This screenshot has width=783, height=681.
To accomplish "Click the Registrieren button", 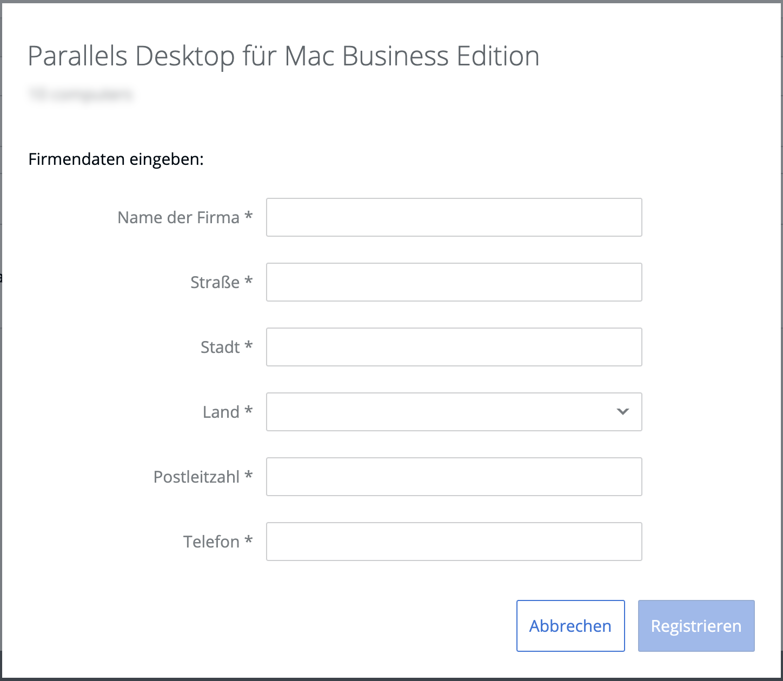I will tap(696, 626).
